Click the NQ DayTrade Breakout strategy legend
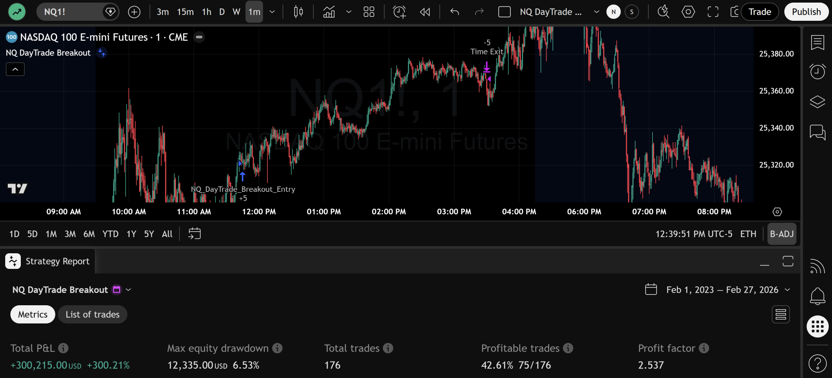The image size is (832, 378). click(48, 53)
